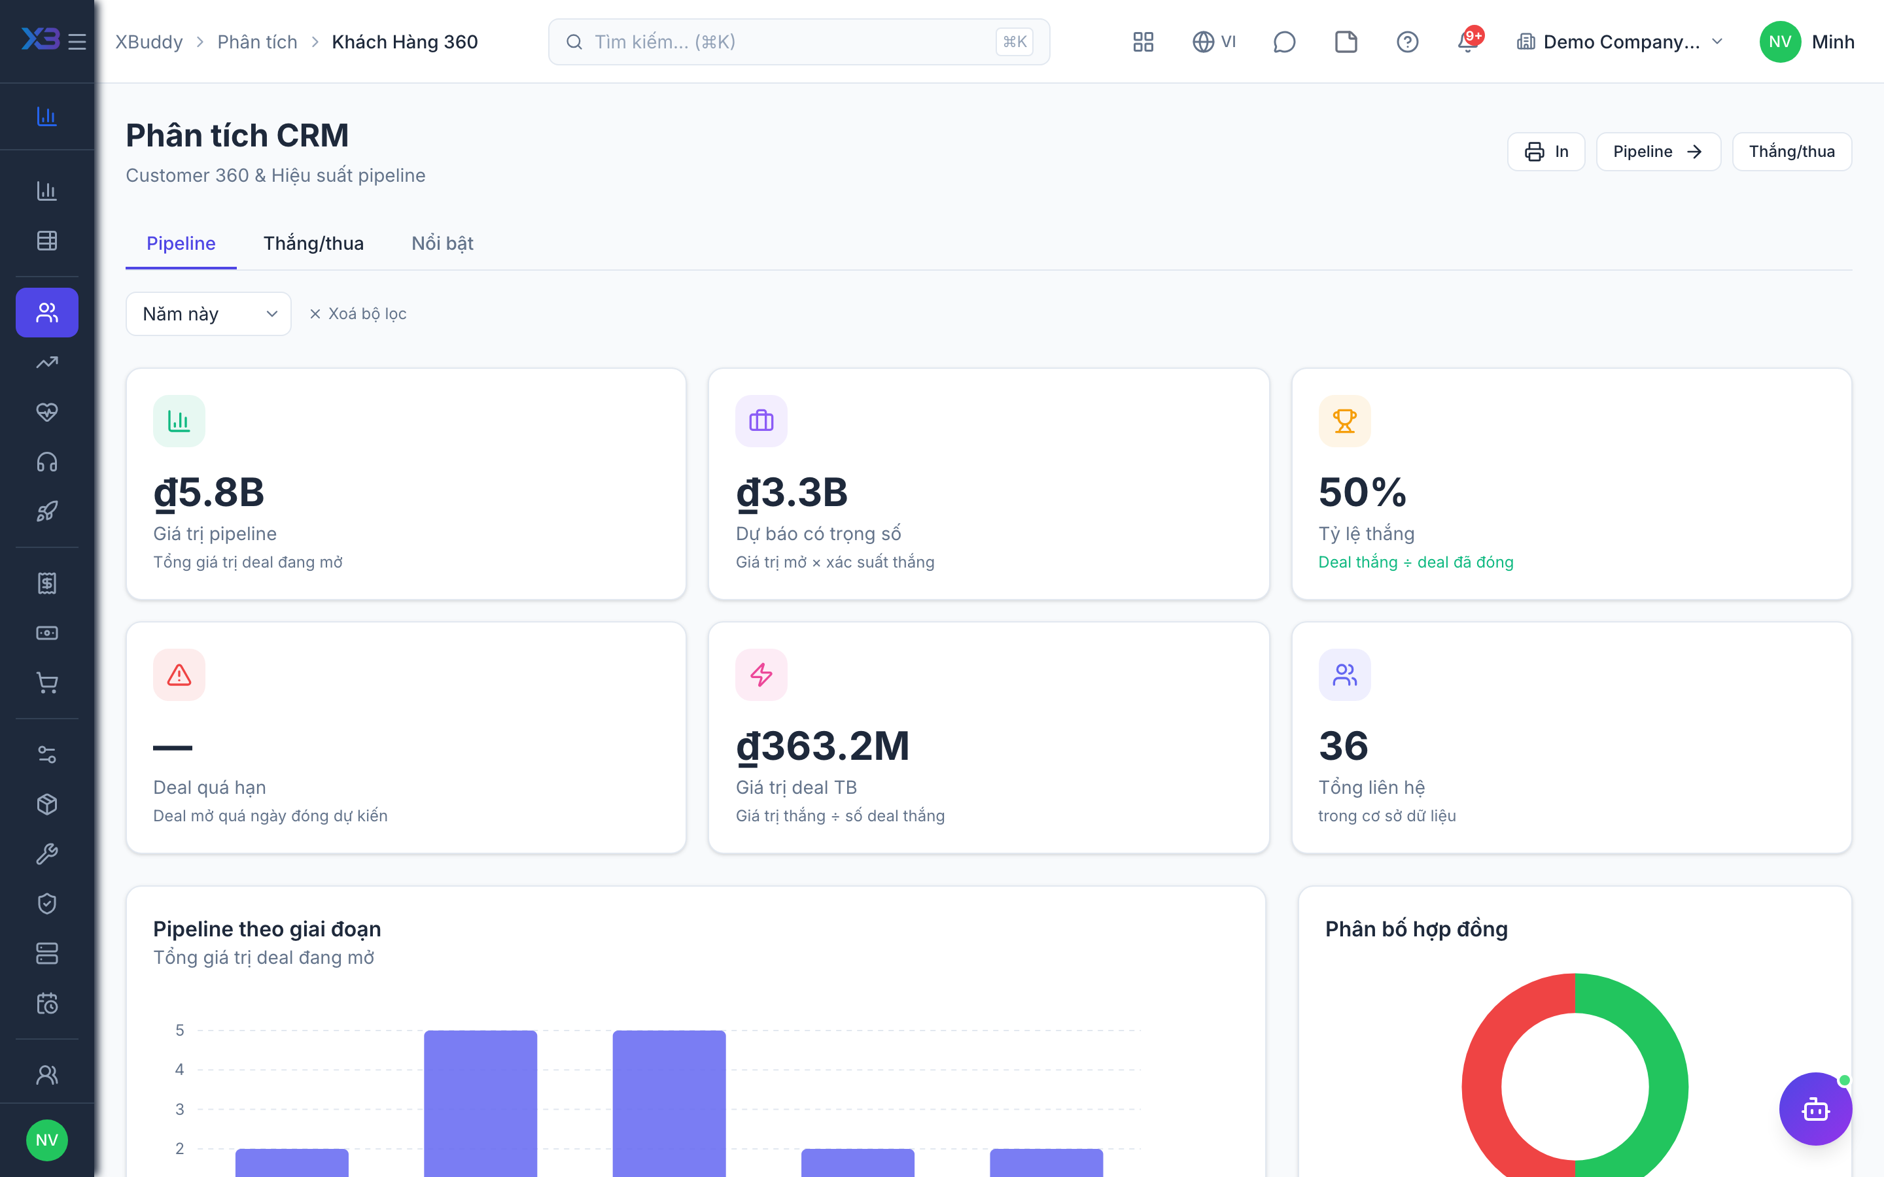Open the wrench tools icon in sidebar
Screen dimensions: 1884x1177
click(x=46, y=854)
